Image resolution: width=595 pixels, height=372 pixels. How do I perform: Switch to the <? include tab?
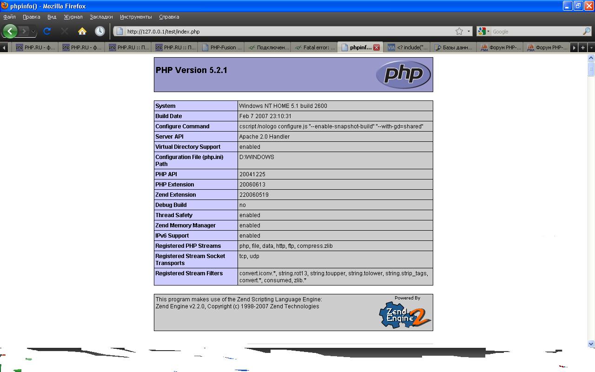pyautogui.click(x=407, y=47)
